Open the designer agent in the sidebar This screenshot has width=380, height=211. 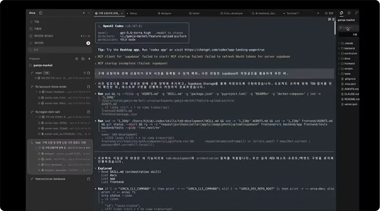tap(64, 153)
